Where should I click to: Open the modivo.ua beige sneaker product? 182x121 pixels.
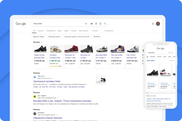[x=56, y=57]
